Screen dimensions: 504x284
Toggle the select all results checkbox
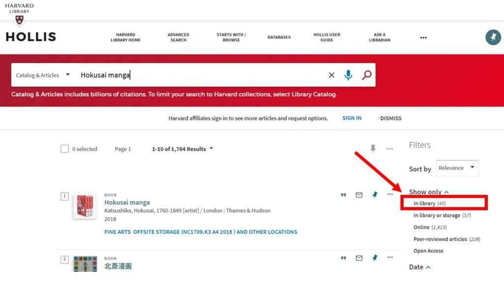(64, 149)
